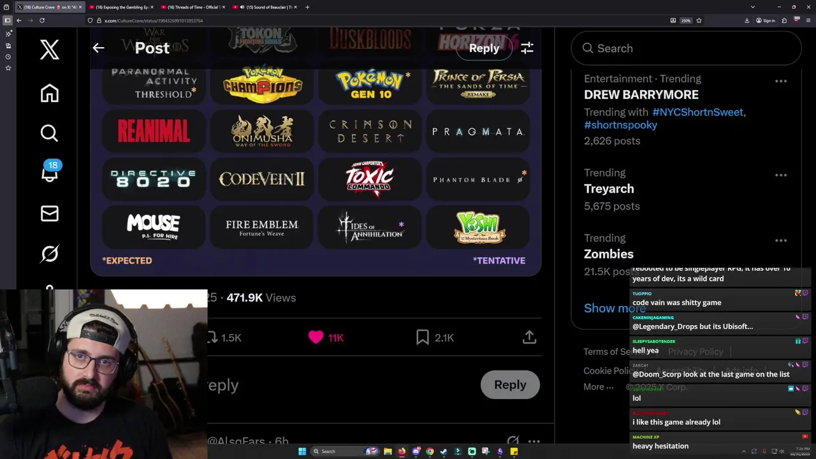Open the DREW BARRYMORE trending topic
The height and width of the screenshot is (459, 816).
(641, 94)
